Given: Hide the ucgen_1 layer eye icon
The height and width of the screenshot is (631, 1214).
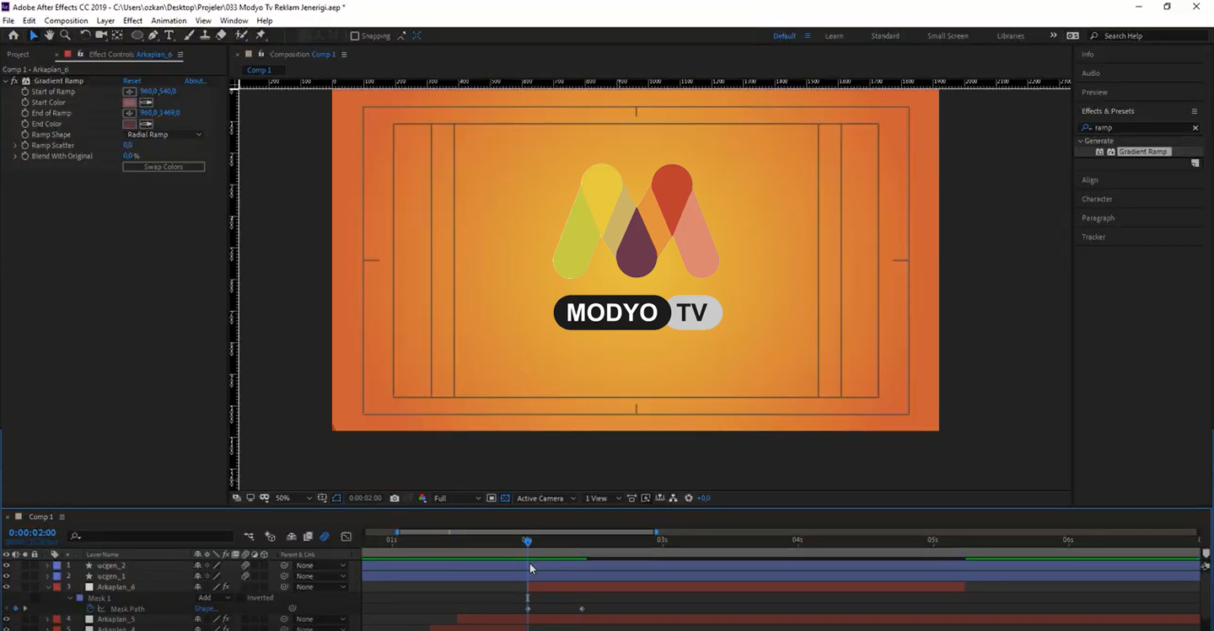Looking at the screenshot, I should [x=7, y=576].
